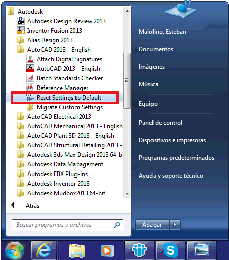
Task: Click Reset Settings to Default wrench icon
Action: [30, 98]
